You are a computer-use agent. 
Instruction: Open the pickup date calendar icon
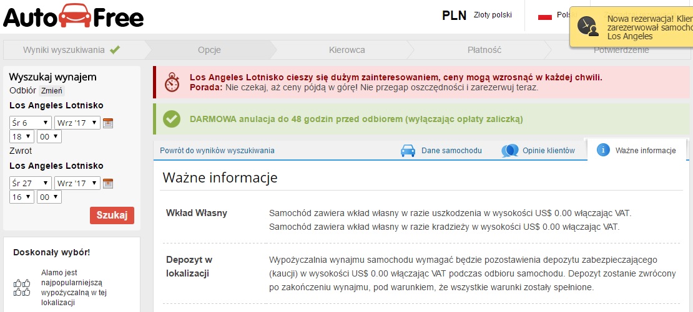tap(108, 123)
